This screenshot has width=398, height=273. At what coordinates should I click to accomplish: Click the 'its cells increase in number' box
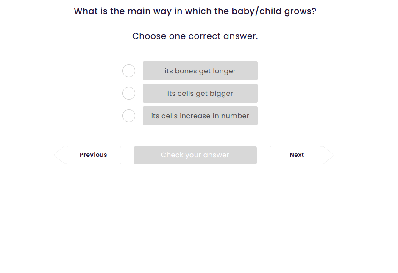click(200, 116)
